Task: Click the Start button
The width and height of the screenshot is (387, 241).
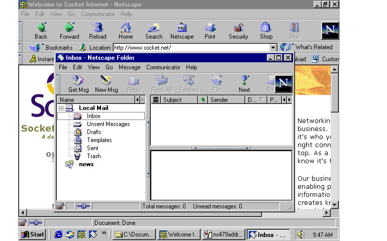Action: (x=33, y=234)
